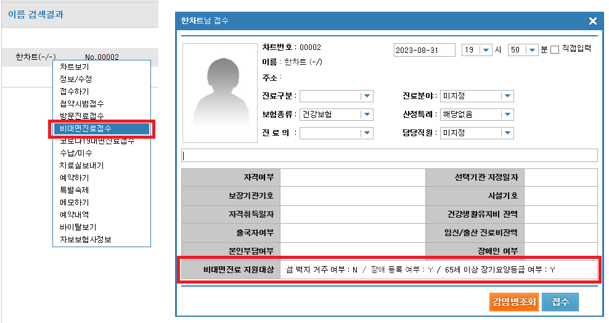Enable the 직접입력 checkbox

pos(554,50)
